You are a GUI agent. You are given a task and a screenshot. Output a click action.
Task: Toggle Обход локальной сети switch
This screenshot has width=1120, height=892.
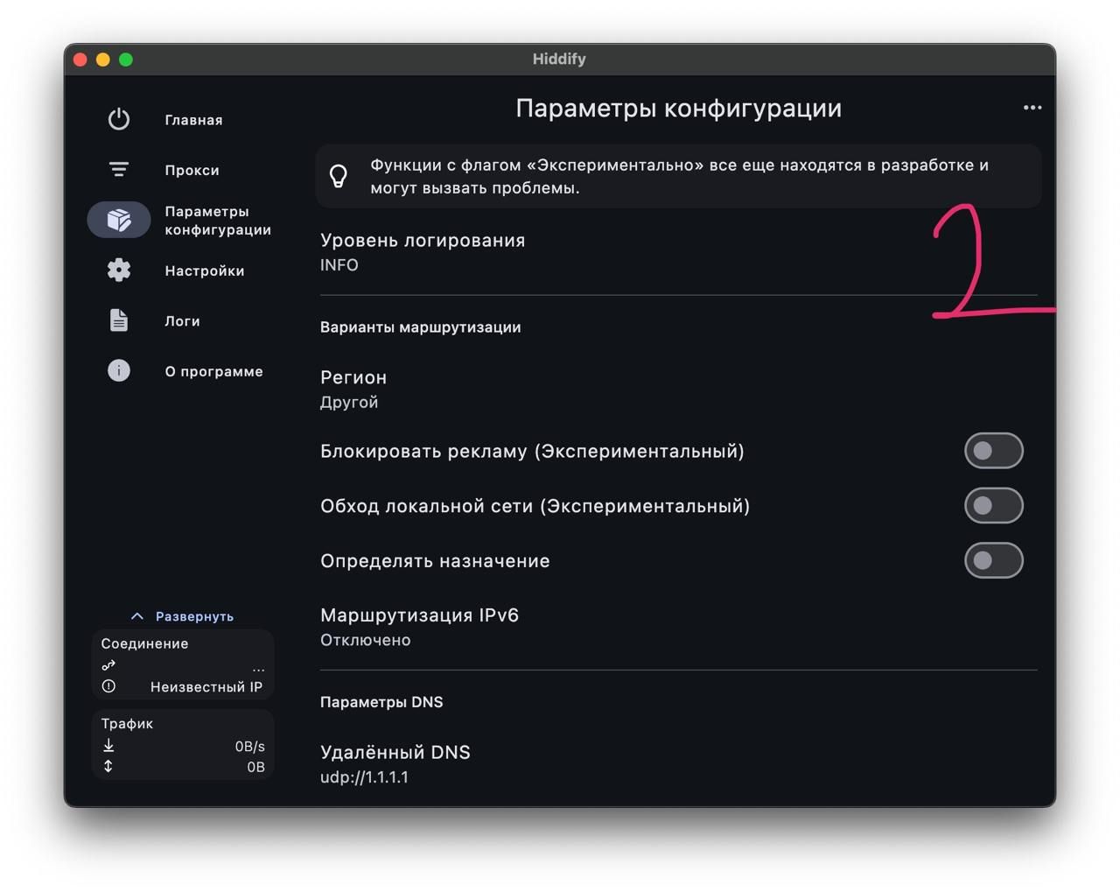click(994, 506)
